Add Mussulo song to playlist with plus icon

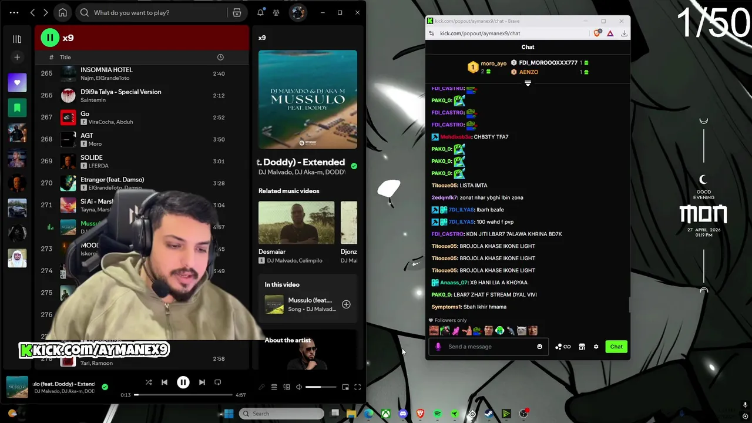pyautogui.click(x=346, y=304)
